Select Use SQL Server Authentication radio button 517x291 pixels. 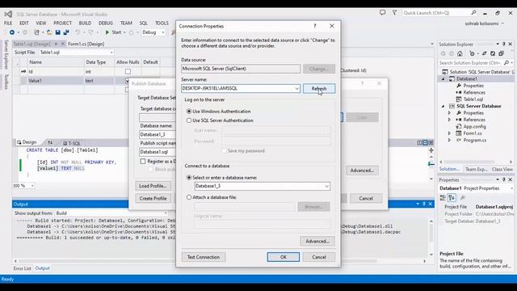pyautogui.click(x=189, y=120)
